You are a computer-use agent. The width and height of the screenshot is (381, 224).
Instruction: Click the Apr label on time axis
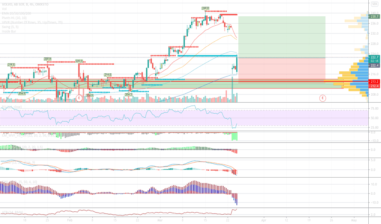pos(264,220)
